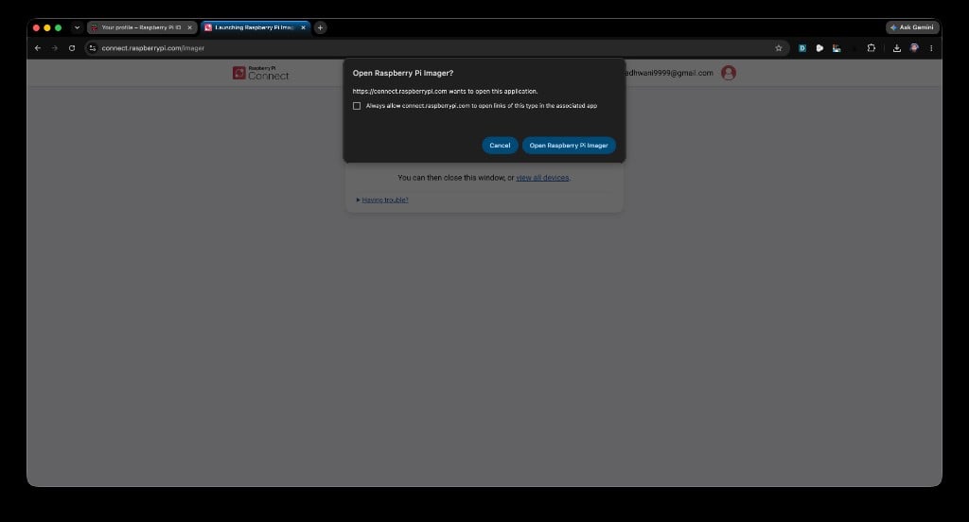Open the browser Downloads icon
969x522 pixels.
[897, 47]
